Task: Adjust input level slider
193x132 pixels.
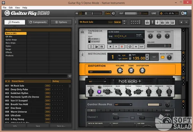Action: click(93, 13)
